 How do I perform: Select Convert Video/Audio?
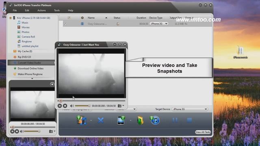tap(31, 63)
